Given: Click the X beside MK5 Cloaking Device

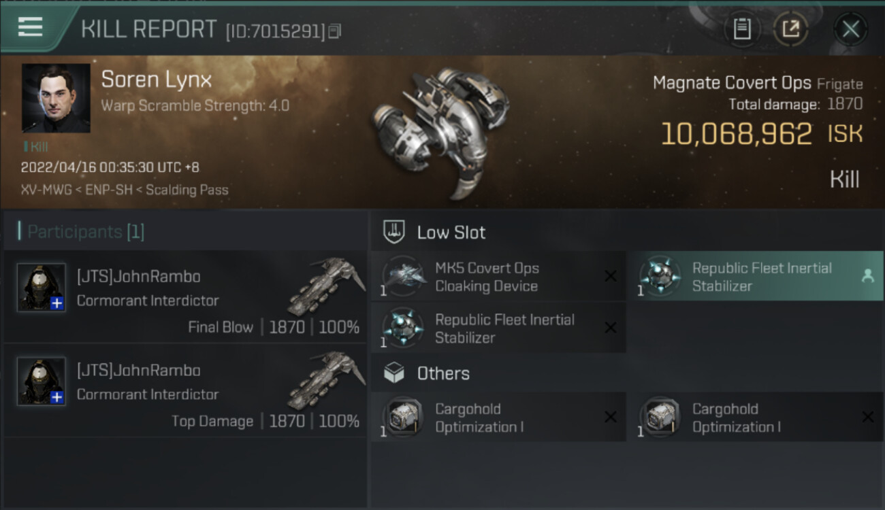Looking at the screenshot, I should [x=611, y=276].
